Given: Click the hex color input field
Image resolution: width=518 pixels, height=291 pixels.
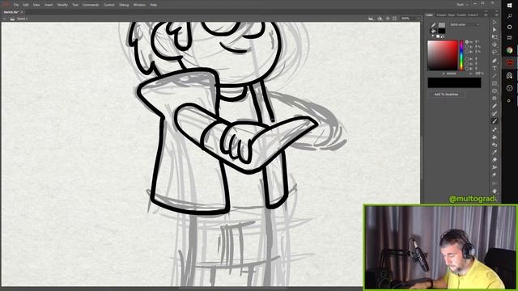Looking at the screenshot, I should 451,74.
